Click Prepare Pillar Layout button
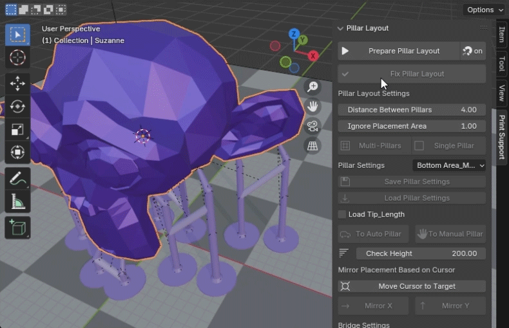This screenshot has height=328, width=509. (399, 51)
